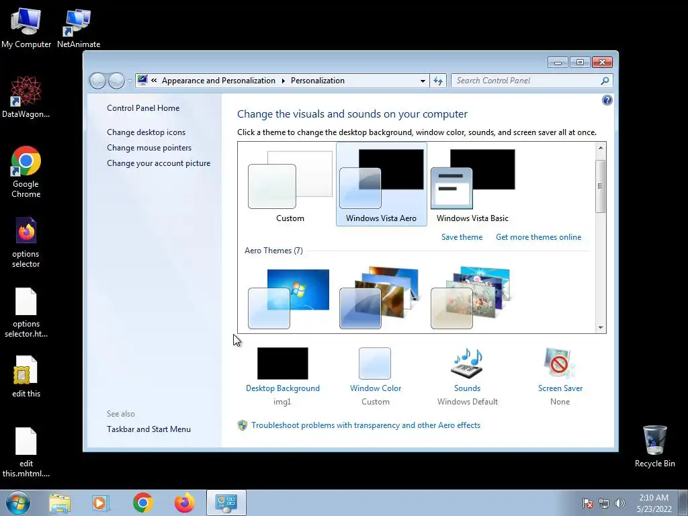This screenshot has width=688, height=516.
Task: Select the Custom theme
Action: coord(290,184)
